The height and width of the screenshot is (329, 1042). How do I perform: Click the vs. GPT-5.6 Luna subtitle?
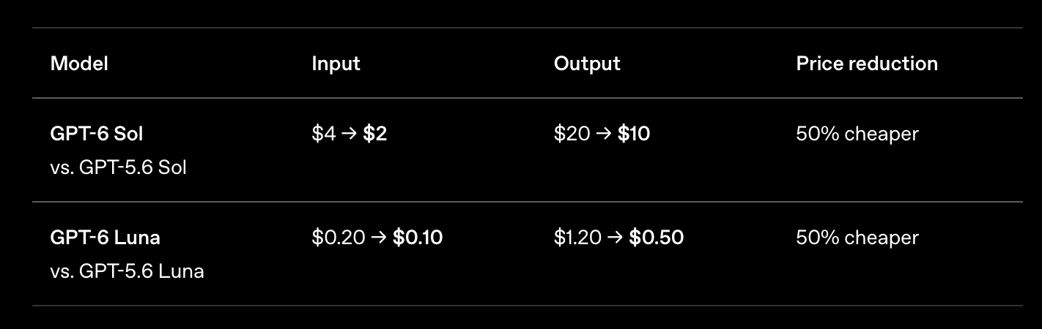tap(128, 271)
